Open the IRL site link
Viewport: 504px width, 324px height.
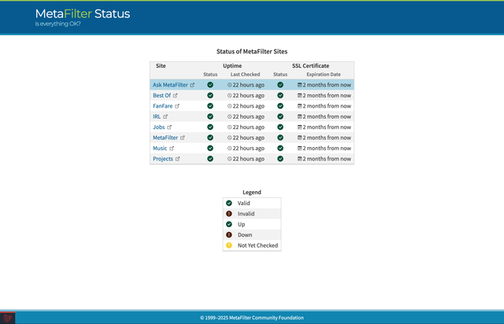157,116
